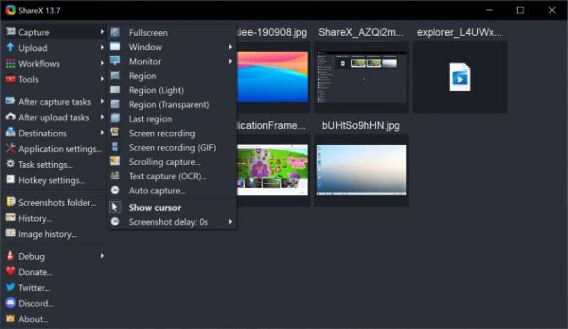Viewport: 568px width, 329px height.
Task: Click the History icon
Action: (x=11, y=217)
